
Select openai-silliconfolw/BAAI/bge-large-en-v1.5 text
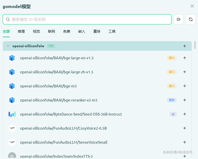pos(57,58)
